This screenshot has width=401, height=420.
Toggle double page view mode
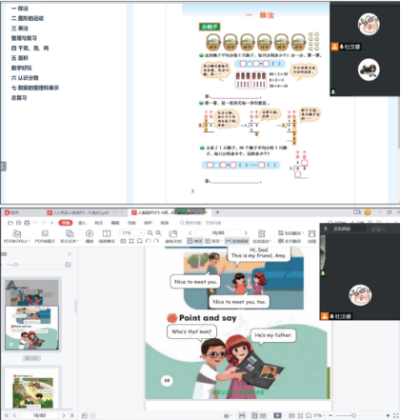(212, 241)
